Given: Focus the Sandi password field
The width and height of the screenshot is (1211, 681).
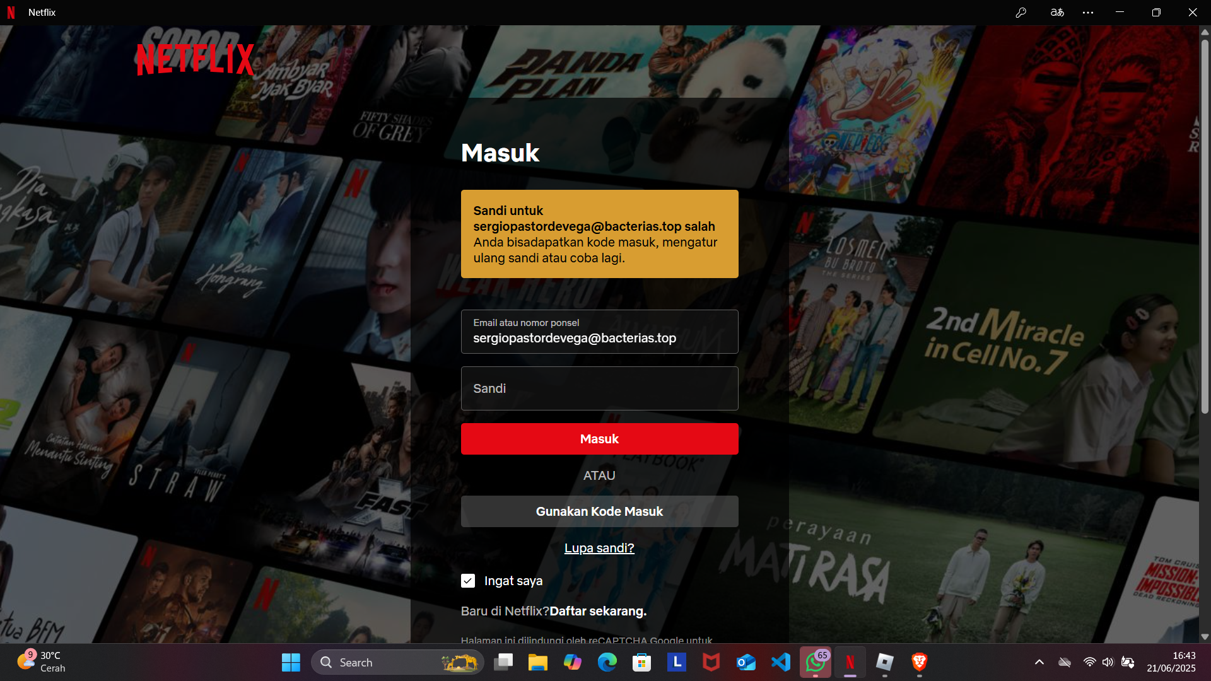Looking at the screenshot, I should pos(599,388).
